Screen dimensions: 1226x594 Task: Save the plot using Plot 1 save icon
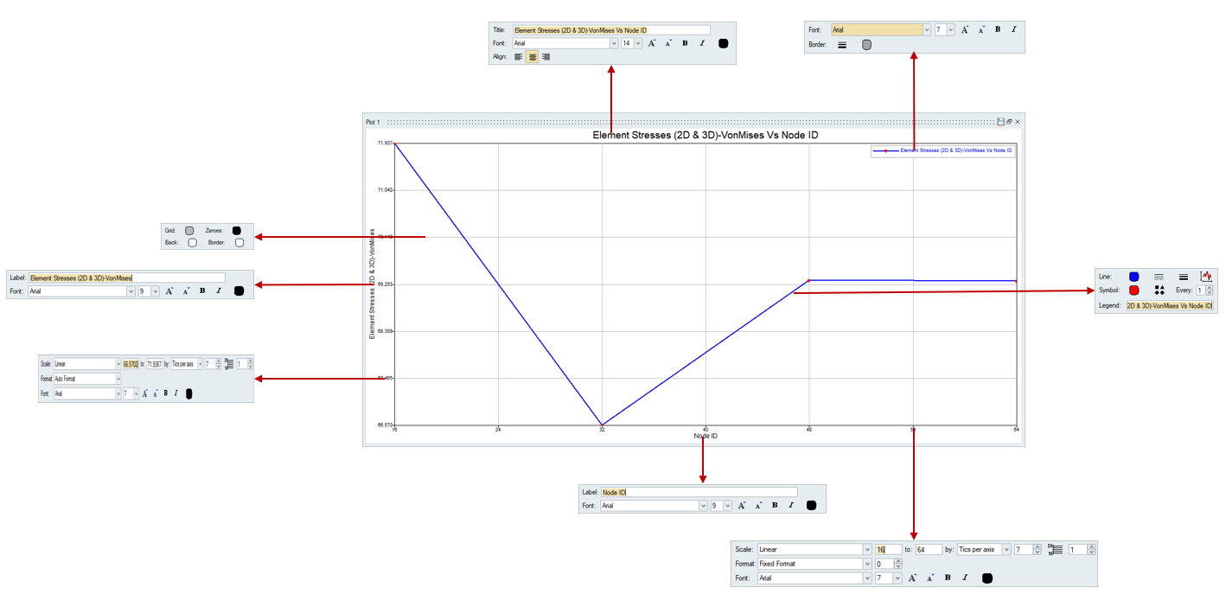pyautogui.click(x=1001, y=122)
